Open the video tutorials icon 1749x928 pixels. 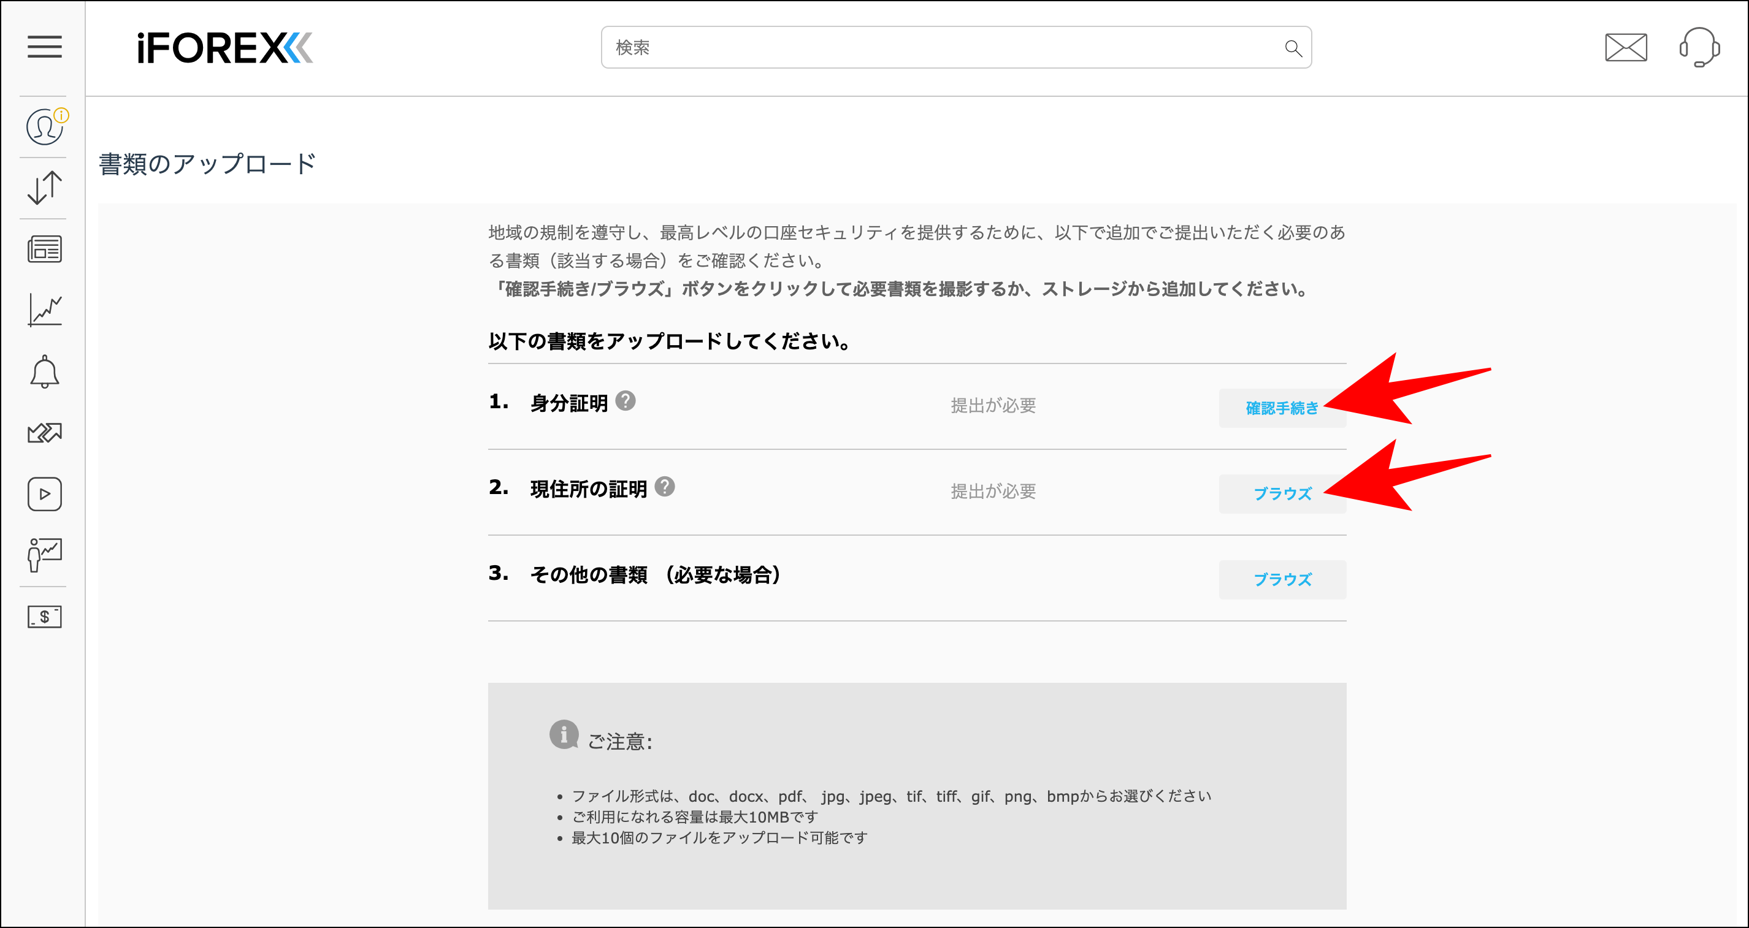click(44, 493)
